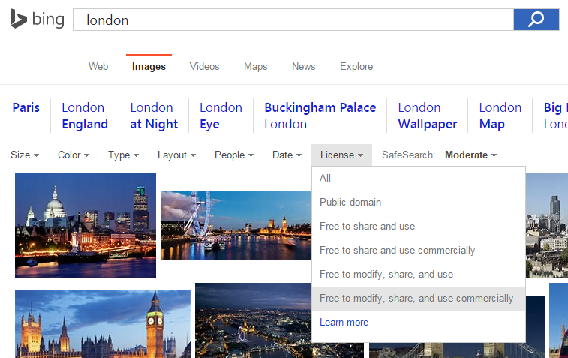The height and width of the screenshot is (358, 568).
Task: Click into the london search box
Action: pyautogui.click(x=293, y=20)
